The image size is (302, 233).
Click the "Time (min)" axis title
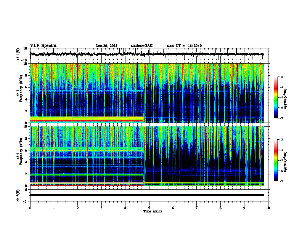pyautogui.click(x=153, y=211)
